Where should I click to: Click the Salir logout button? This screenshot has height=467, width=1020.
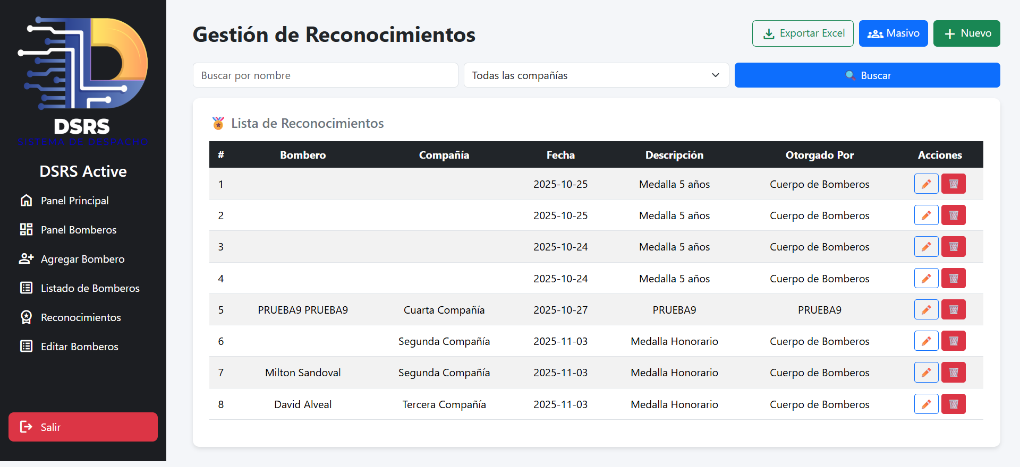click(x=83, y=427)
